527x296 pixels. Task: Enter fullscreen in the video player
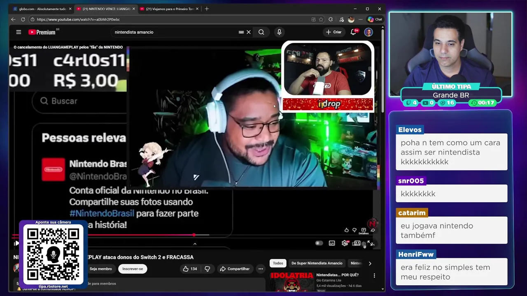[x=371, y=243]
